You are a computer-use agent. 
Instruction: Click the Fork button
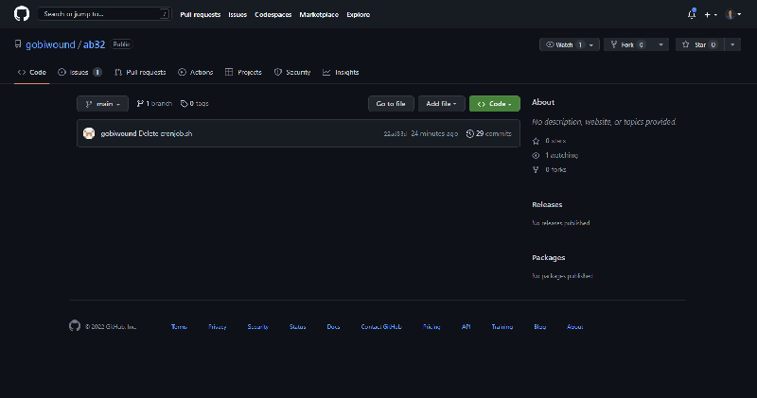click(627, 44)
